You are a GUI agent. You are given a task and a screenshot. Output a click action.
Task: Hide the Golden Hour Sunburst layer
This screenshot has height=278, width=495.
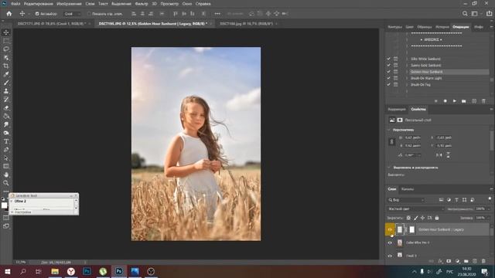point(390,229)
